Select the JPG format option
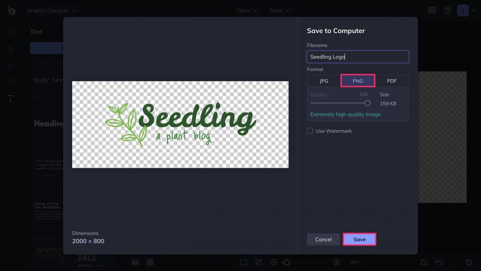Viewport: 481px width, 271px height. point(324,81)
